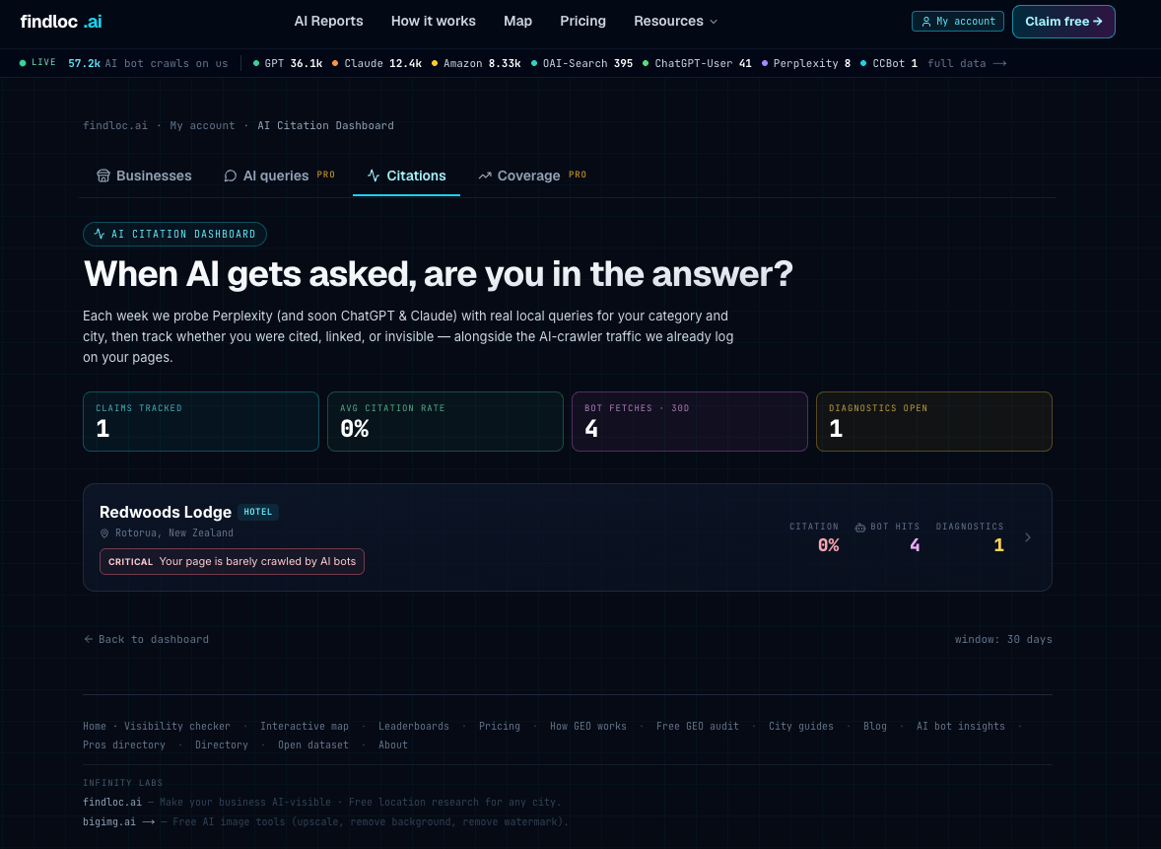
Task: Click the Claude 12.4k ticker entry
Action: click(x=376, y=64)
